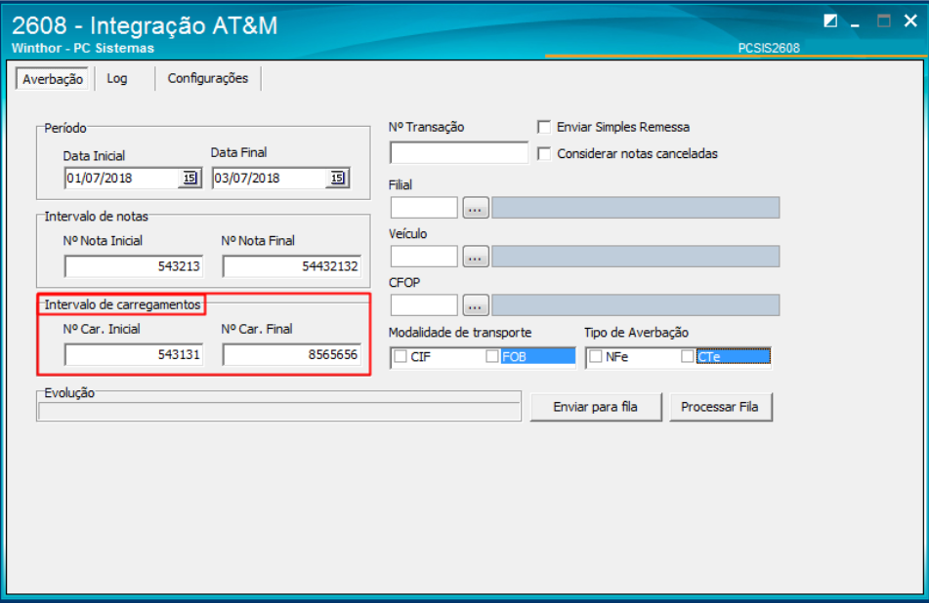The width and height of the screenshot is (929, 604).
Task: Check the CTe averbação type
Action: click(x=688, y=357)
